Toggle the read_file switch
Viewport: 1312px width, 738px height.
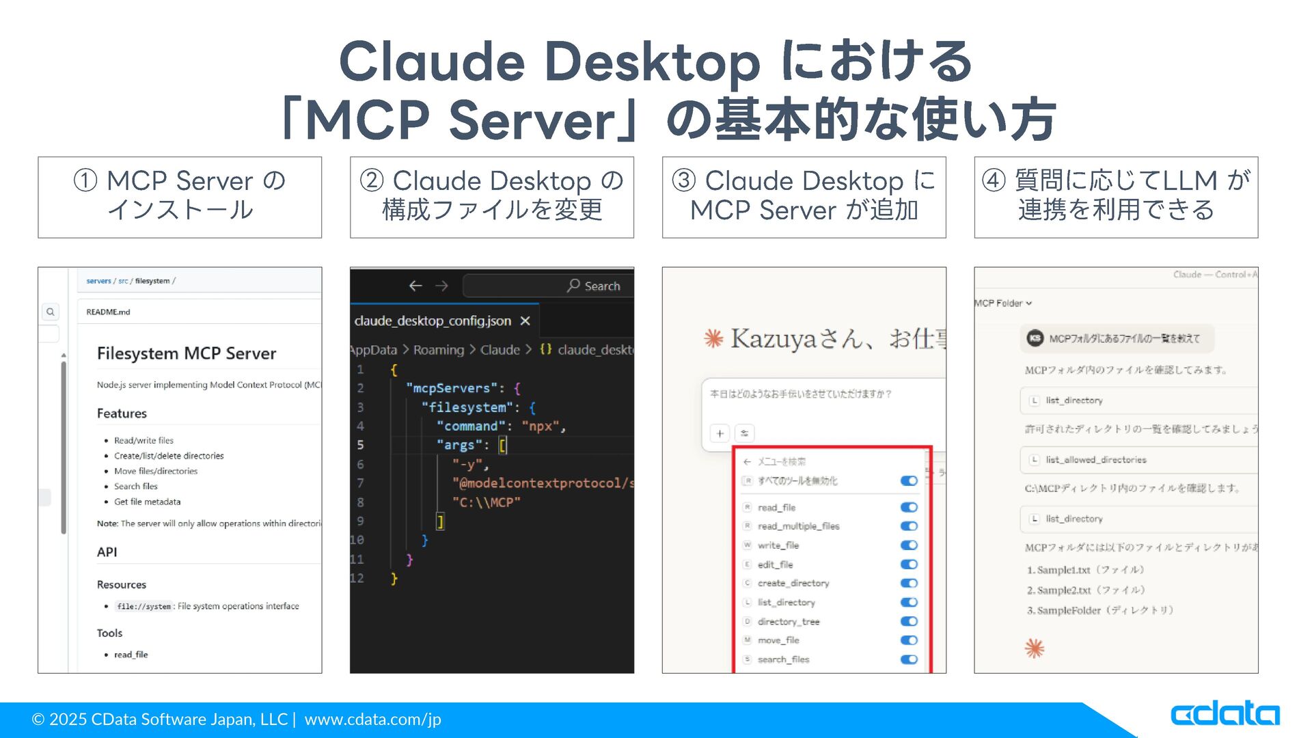(909, 507)
